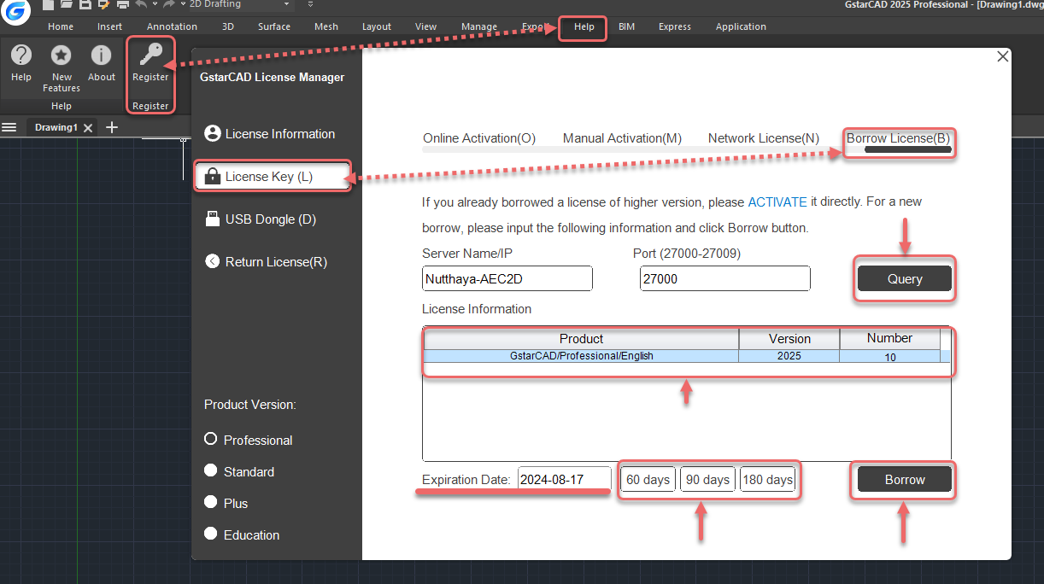Click the Plot icon in quick access toolbar
1044x584 pixels.
pyautogui.click(x=122, y=6)
